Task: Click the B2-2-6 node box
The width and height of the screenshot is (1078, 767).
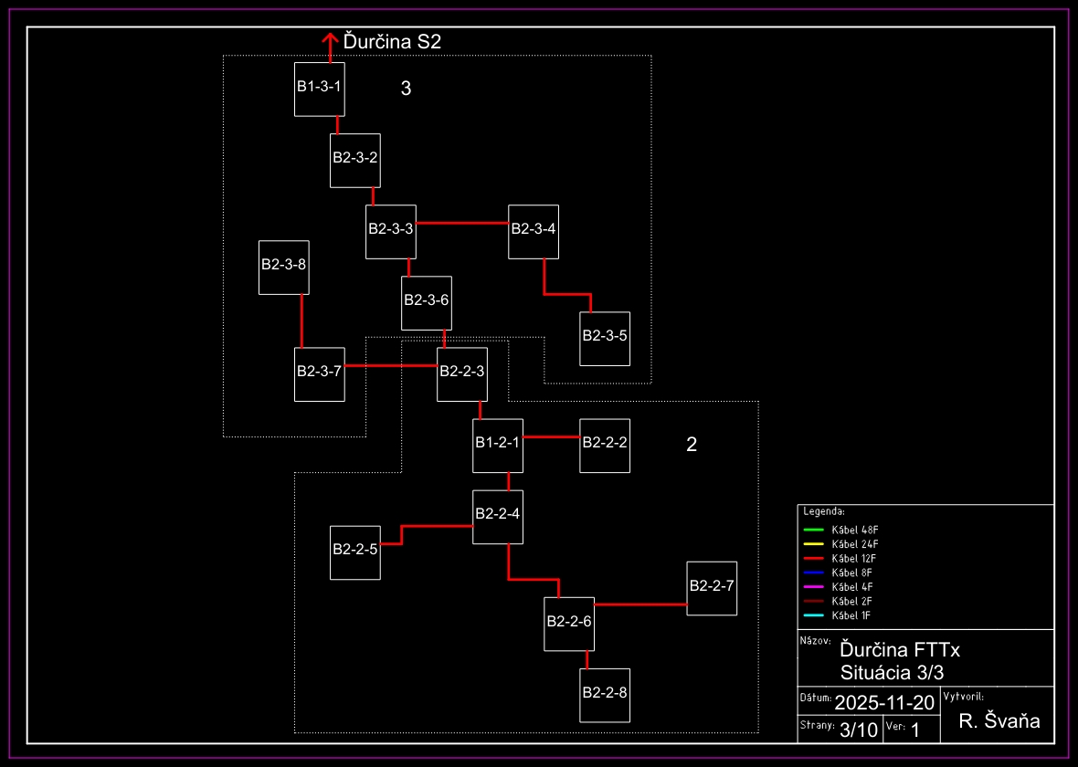Action: (568, 624)
